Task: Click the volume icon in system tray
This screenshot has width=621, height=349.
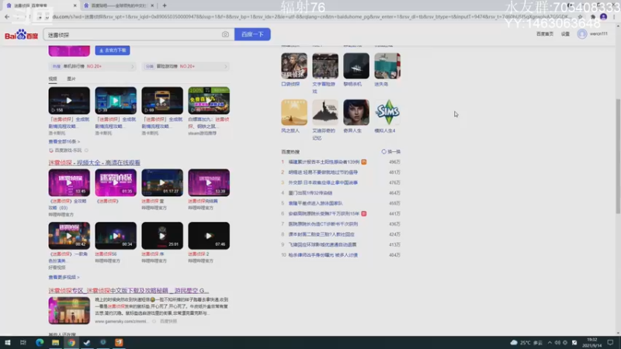Action: click(x=557, y=342)
